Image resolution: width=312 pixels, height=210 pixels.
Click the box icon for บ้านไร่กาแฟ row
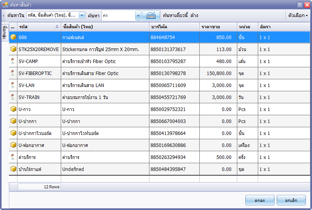point(13,169)
